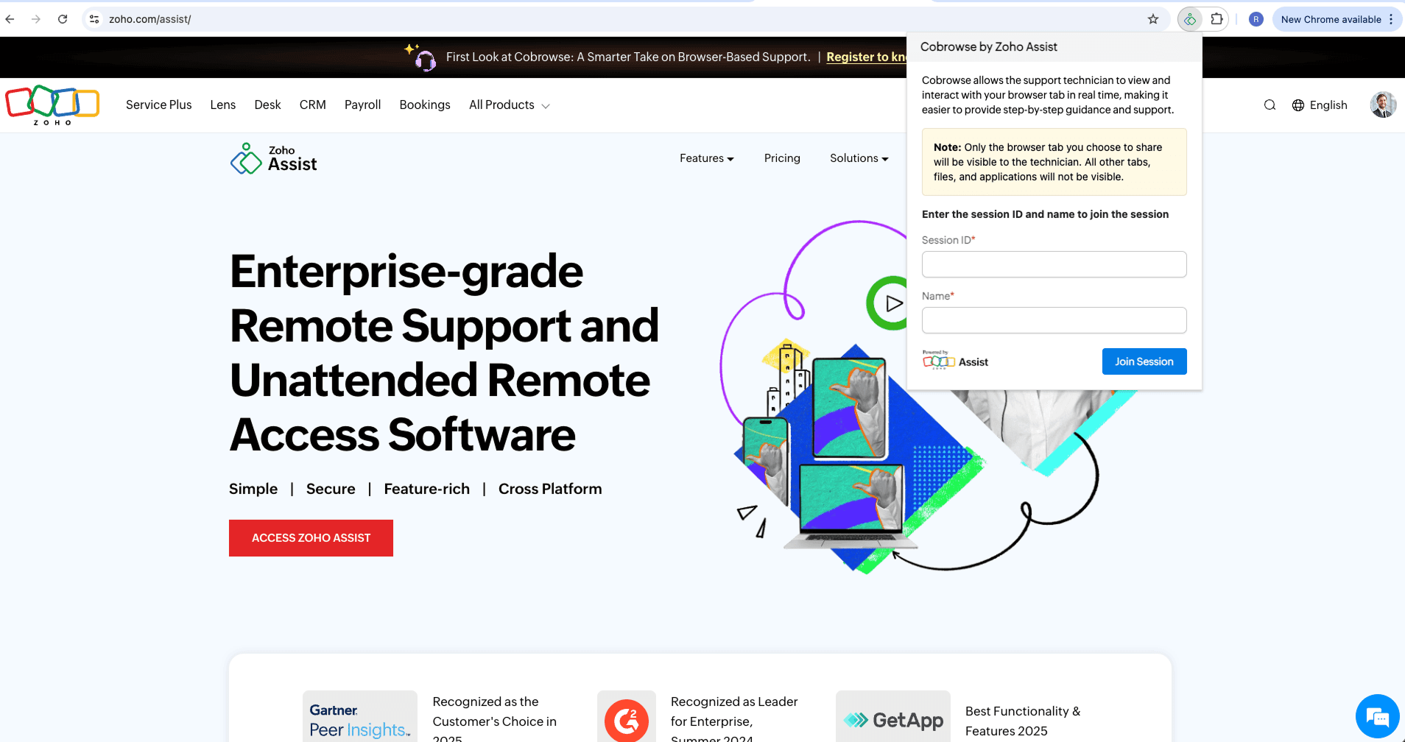
Task: Click the Enterprise-grade Remote Support headline
Action: point(444,353)
